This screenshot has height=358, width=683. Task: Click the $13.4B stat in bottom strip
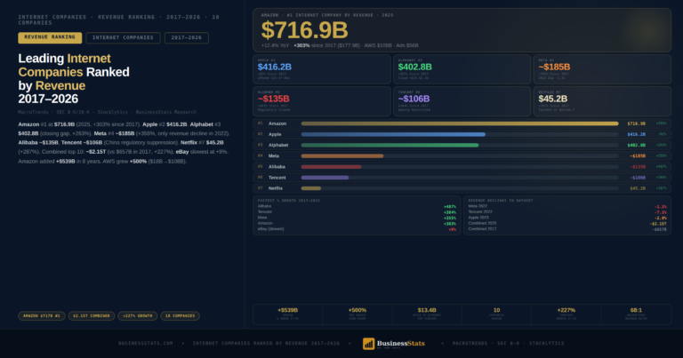(427, 314)
